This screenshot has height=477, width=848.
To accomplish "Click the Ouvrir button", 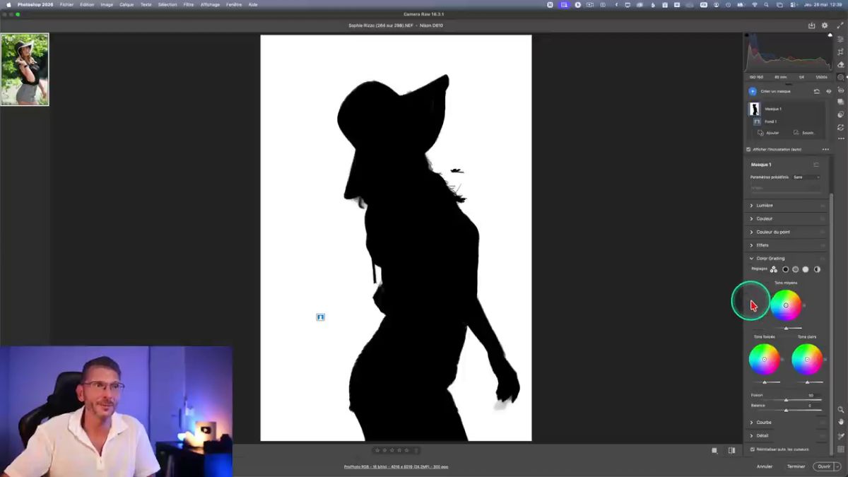I will (823, 466).
